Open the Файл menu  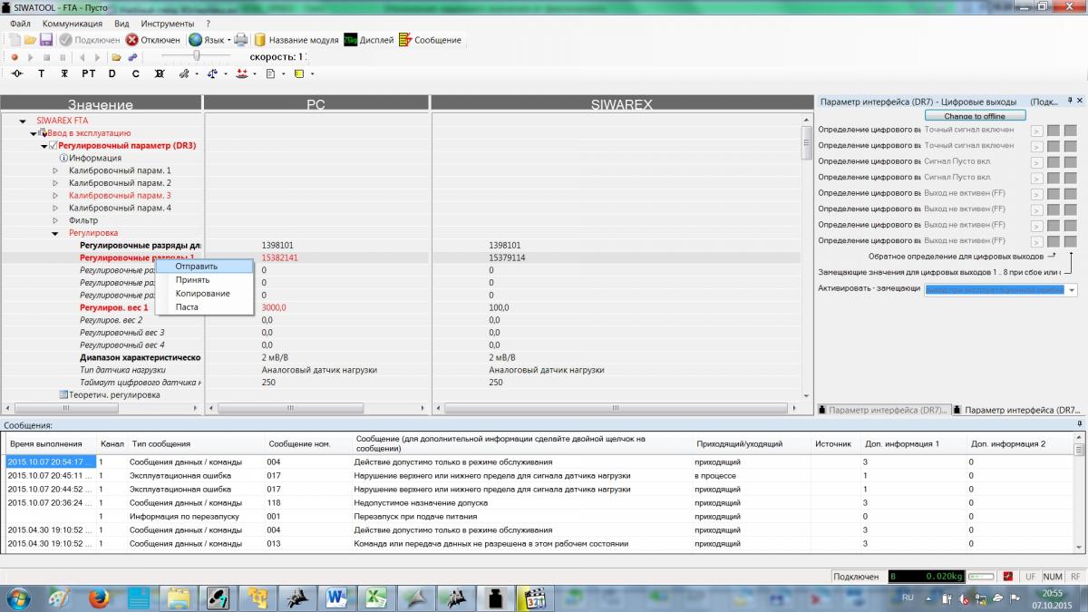(20, 23)
